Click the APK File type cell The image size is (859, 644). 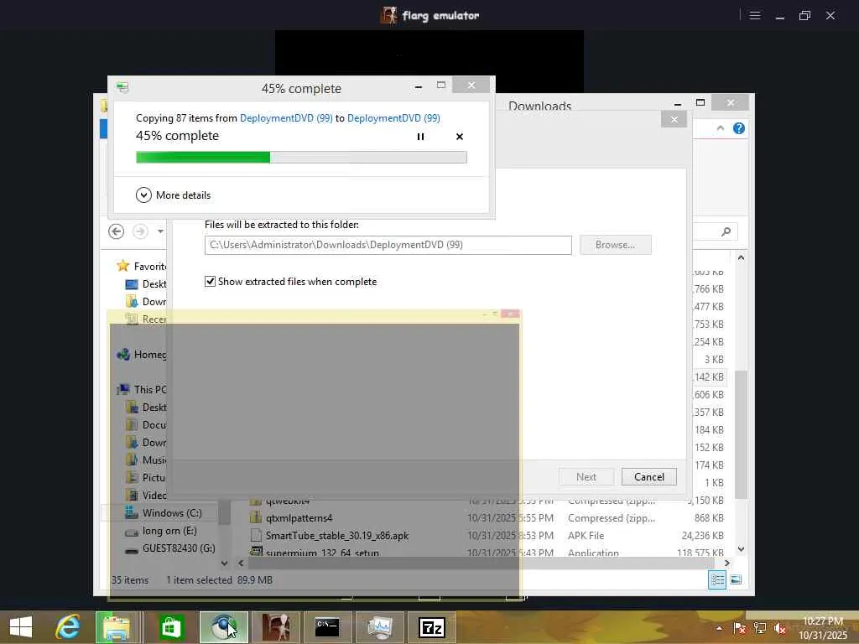pos(586,536)
